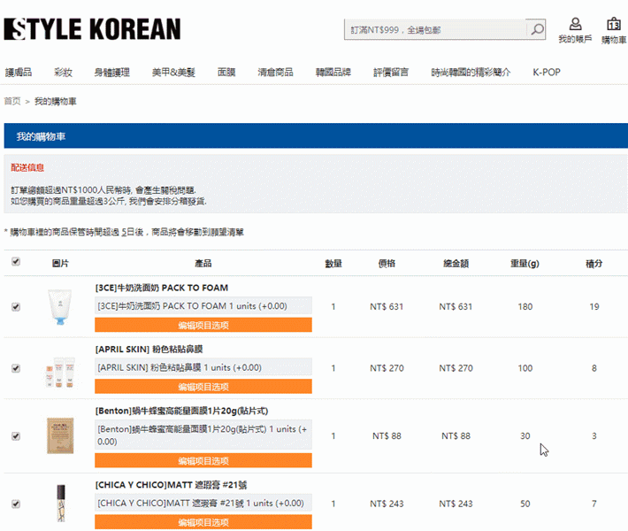The image size is (628, 531).
Task: Click the 產品 column header
Action: point(203,264)
